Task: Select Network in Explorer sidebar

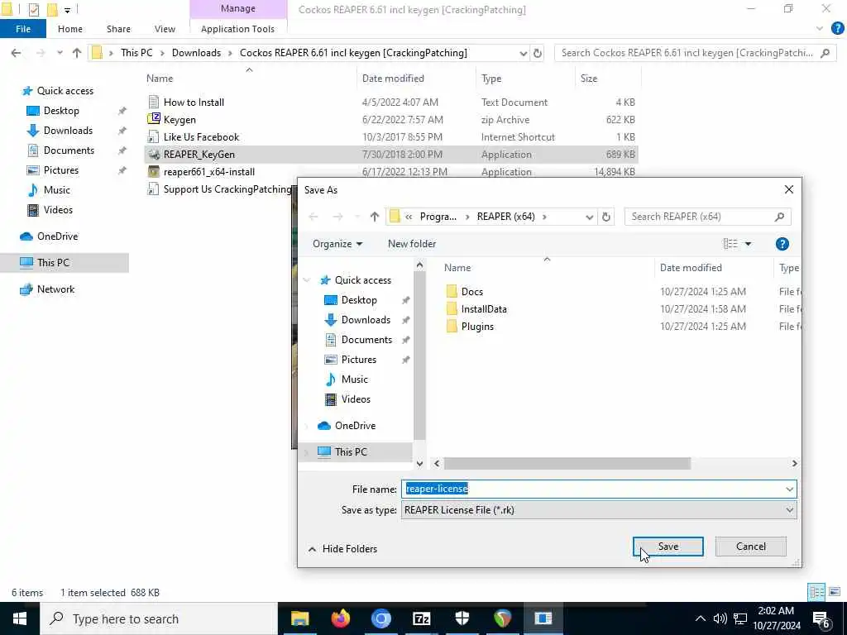Action: coord(55,289)
